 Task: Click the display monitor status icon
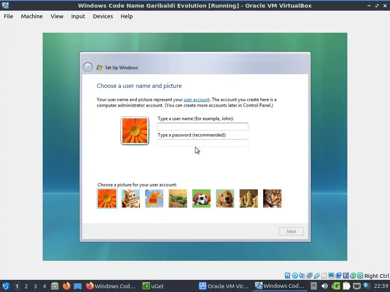point(331,275)
